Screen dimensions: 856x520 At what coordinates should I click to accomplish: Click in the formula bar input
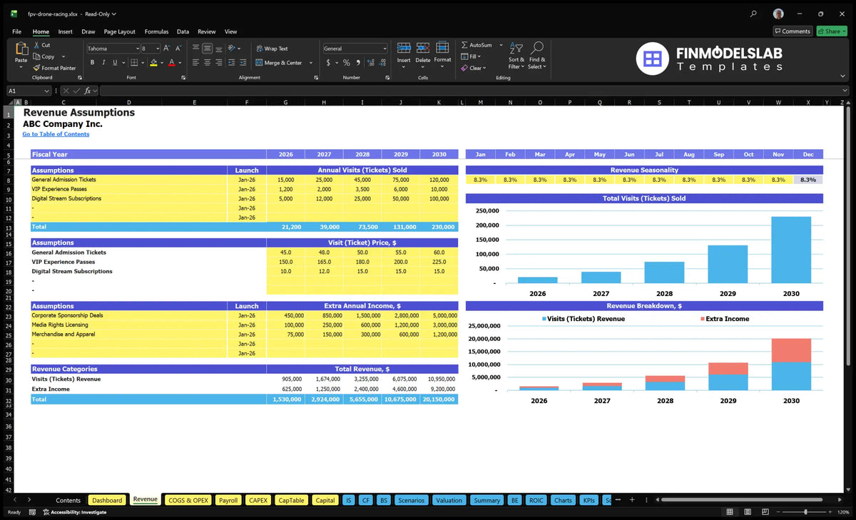pyautogui.click(x=474, y=91)
